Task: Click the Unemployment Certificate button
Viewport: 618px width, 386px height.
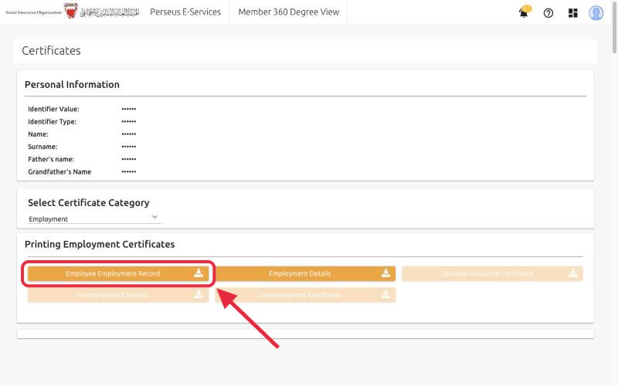Action: (305, 295)
